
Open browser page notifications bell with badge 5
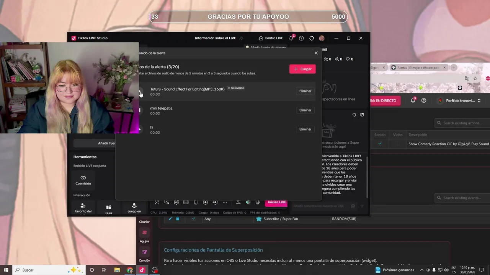(413, 100)
